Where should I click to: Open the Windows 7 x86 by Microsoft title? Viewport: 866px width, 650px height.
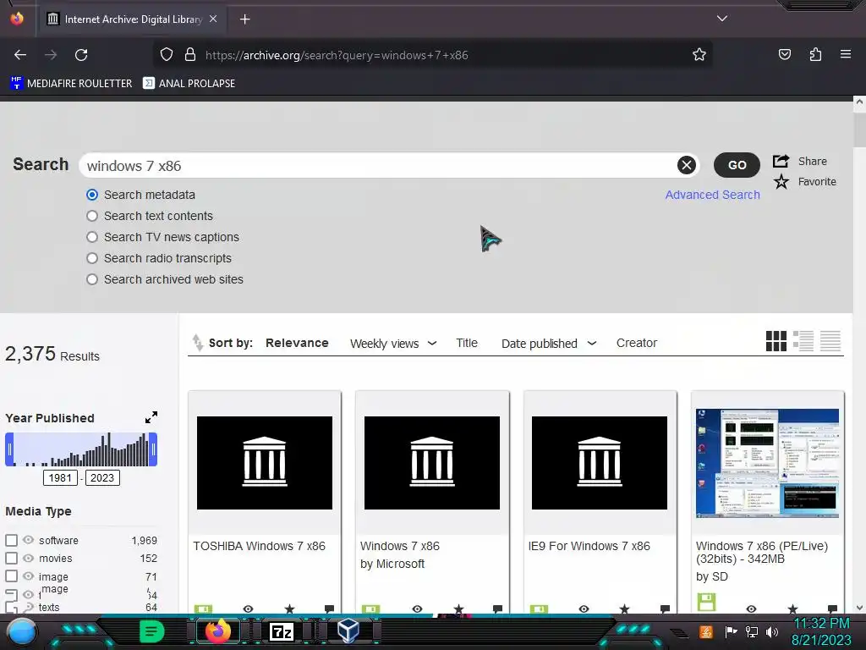pyautogui.click(x=400, y=546)
